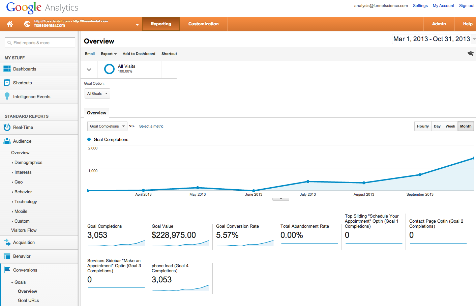Expand the Demographics submenu

(x=12, y=163)
